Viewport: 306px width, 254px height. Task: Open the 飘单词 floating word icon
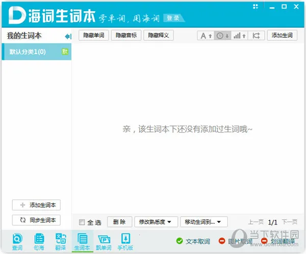coord(104,241)
